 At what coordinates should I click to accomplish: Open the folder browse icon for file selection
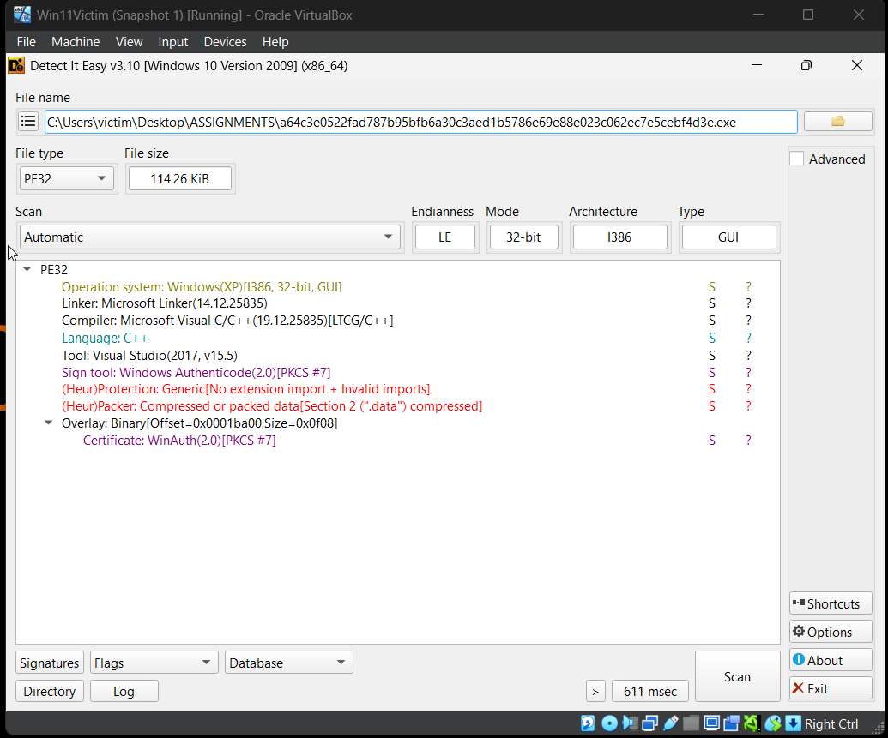pos(837,121)
